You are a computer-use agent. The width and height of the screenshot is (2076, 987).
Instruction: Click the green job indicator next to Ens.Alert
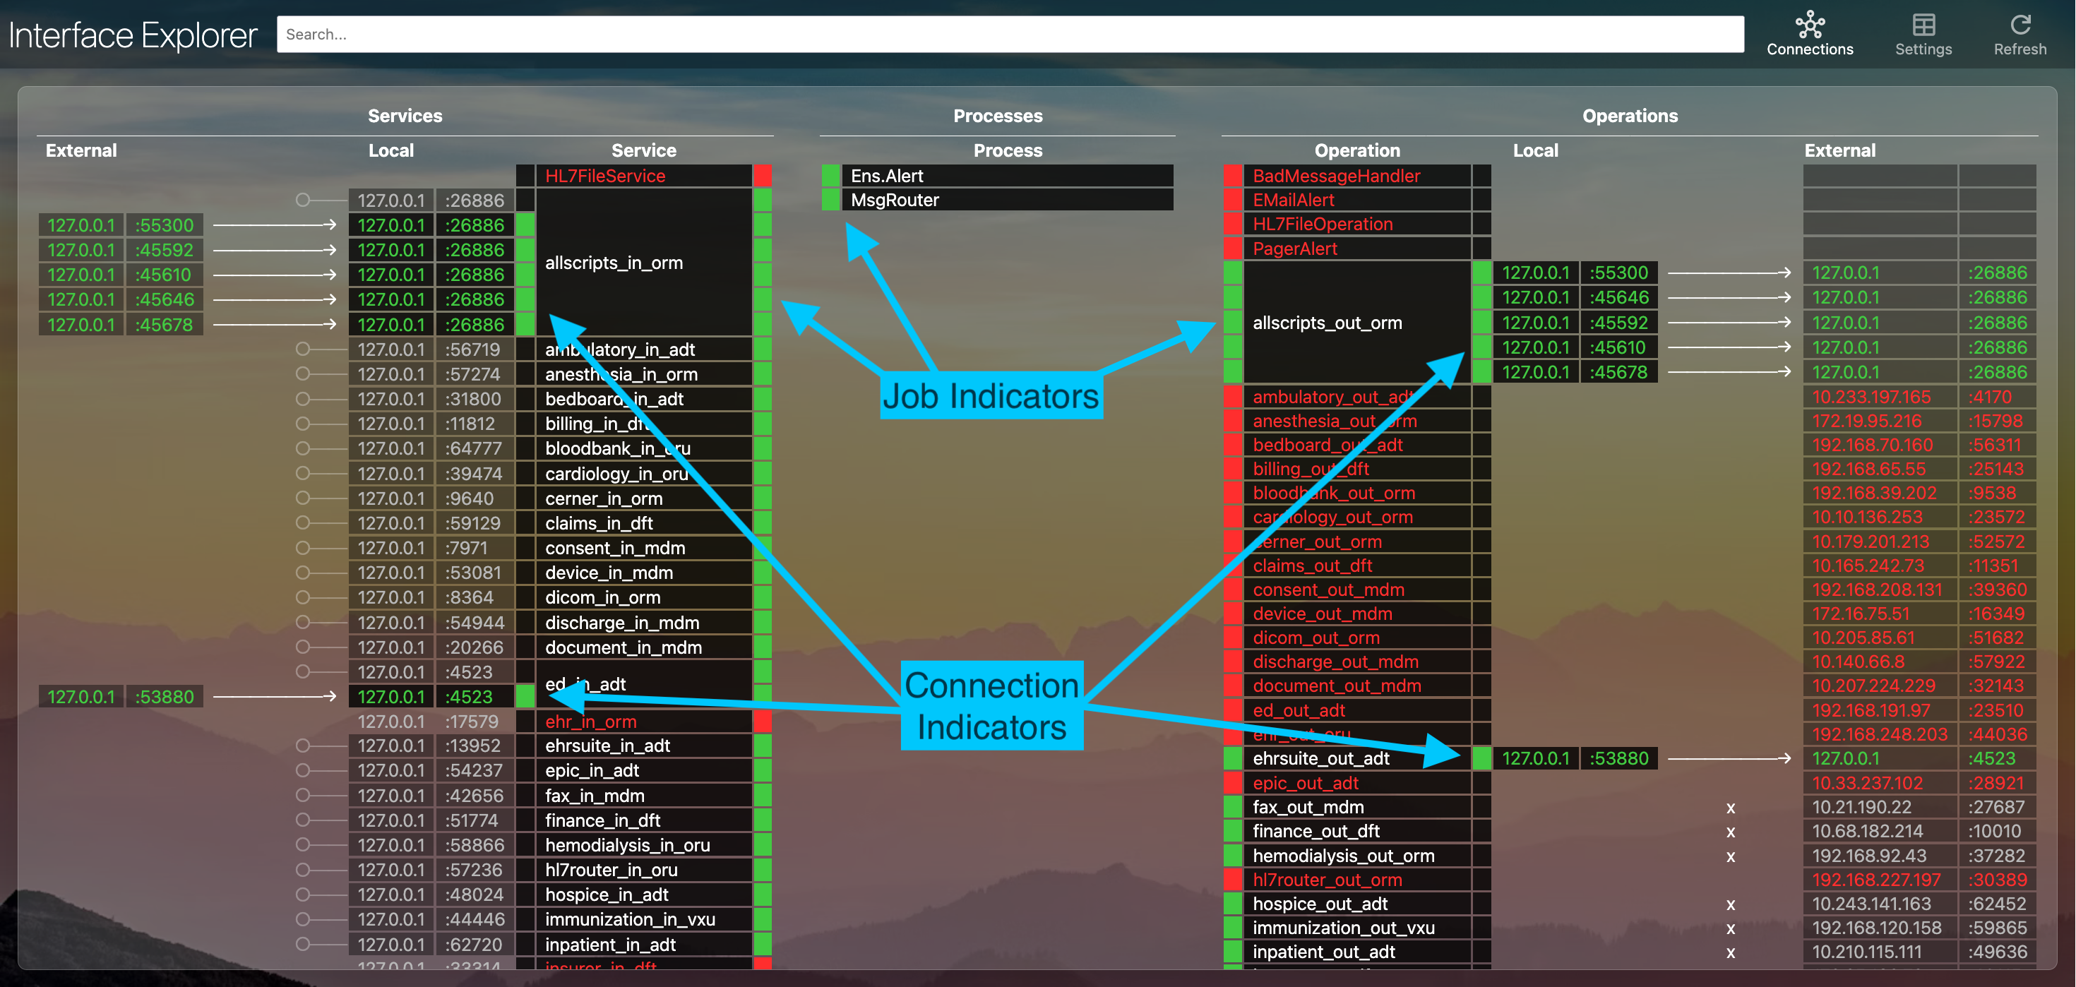830,176
